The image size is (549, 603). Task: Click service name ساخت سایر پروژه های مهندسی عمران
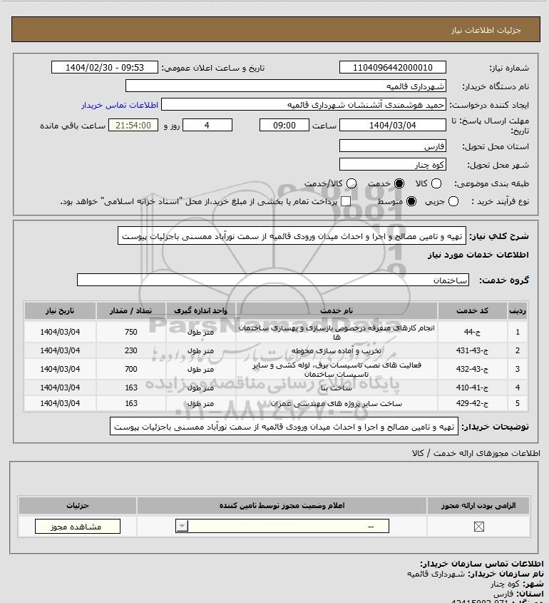[337, 403]
